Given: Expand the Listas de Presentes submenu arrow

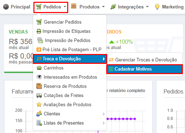Looking at the screenshot, I should click(104, 123).
